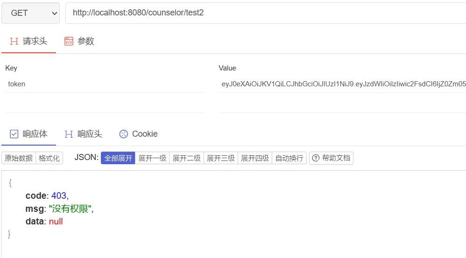Toggle 自动换行 word wrap

click(289, 158)
